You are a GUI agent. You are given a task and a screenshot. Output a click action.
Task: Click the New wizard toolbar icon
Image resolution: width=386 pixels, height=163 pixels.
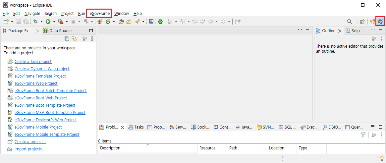coord(6,22)
